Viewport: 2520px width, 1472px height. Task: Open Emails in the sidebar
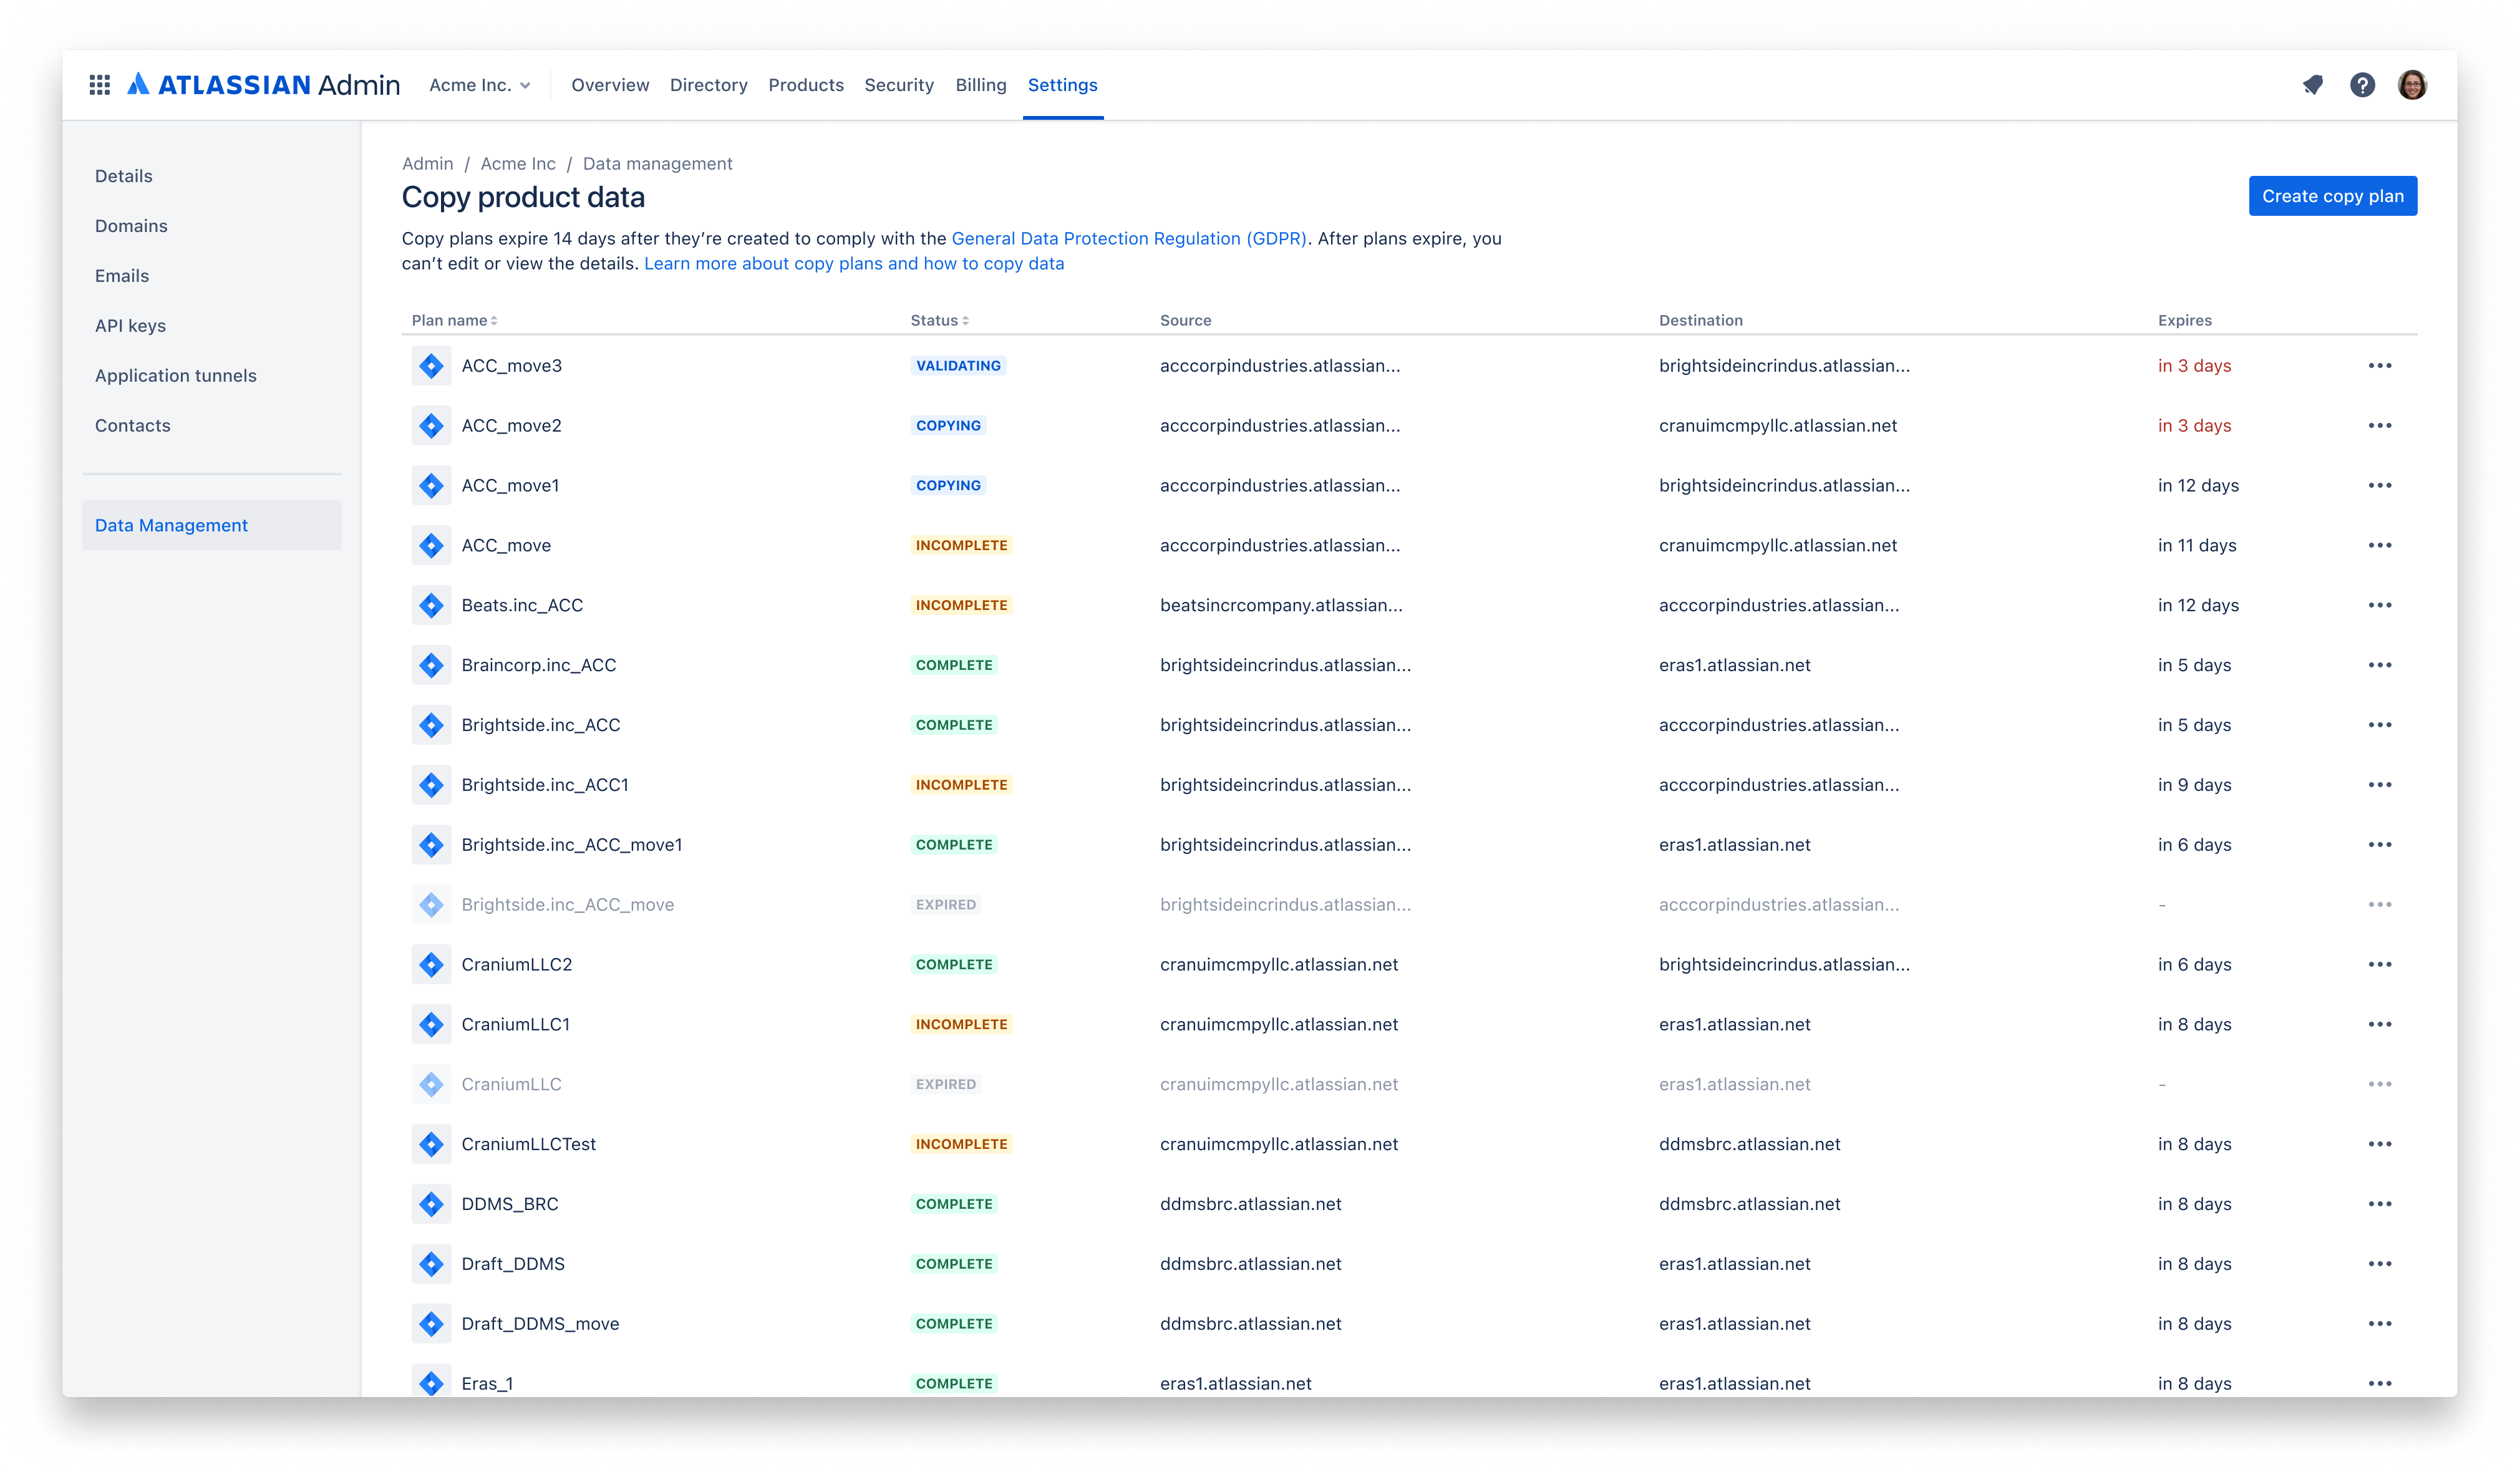tap(122, 276)
